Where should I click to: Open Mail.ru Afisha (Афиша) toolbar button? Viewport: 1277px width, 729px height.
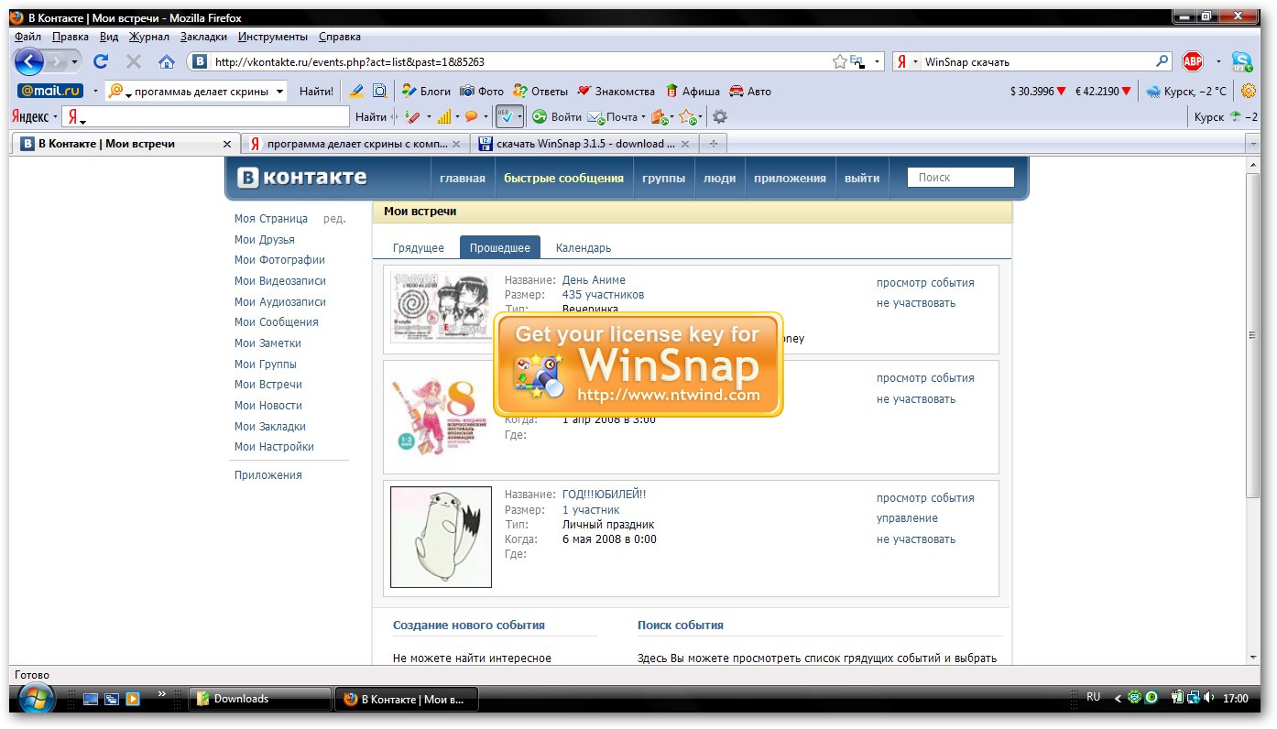(693, 91)
